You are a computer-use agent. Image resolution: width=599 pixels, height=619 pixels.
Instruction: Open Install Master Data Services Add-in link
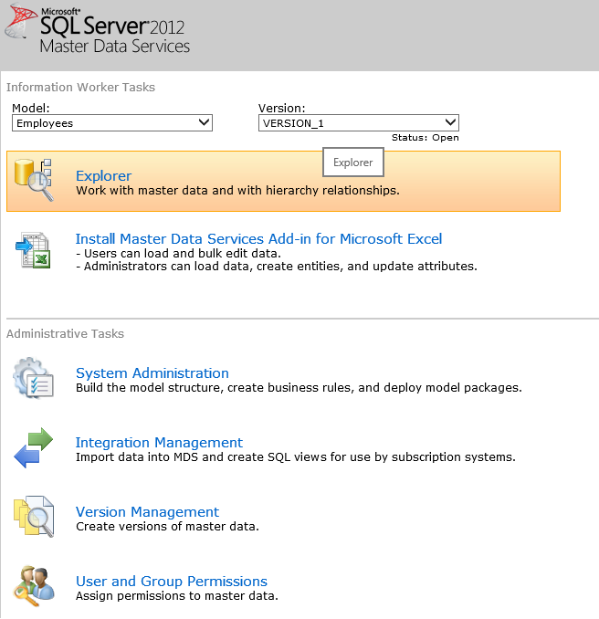(x=258, y=239)
